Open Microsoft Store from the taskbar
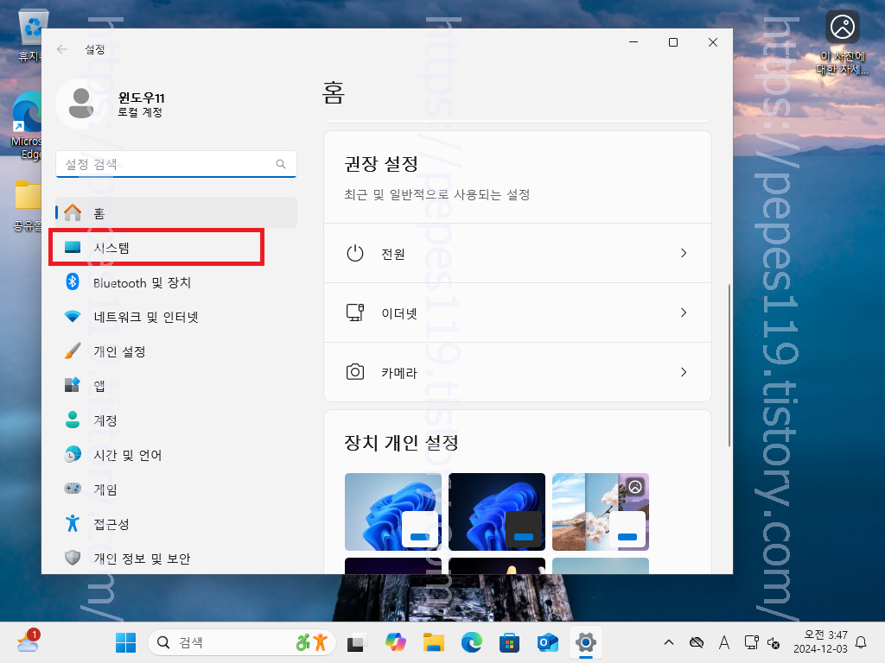The image size is (885, 663). (x=509, y=642)
